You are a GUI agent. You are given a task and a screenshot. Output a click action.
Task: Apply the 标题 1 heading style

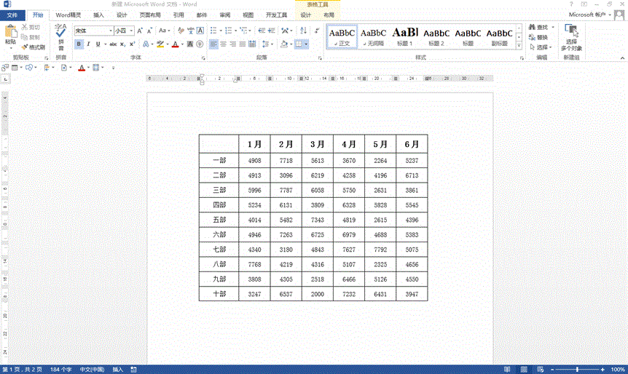point(405,36)
